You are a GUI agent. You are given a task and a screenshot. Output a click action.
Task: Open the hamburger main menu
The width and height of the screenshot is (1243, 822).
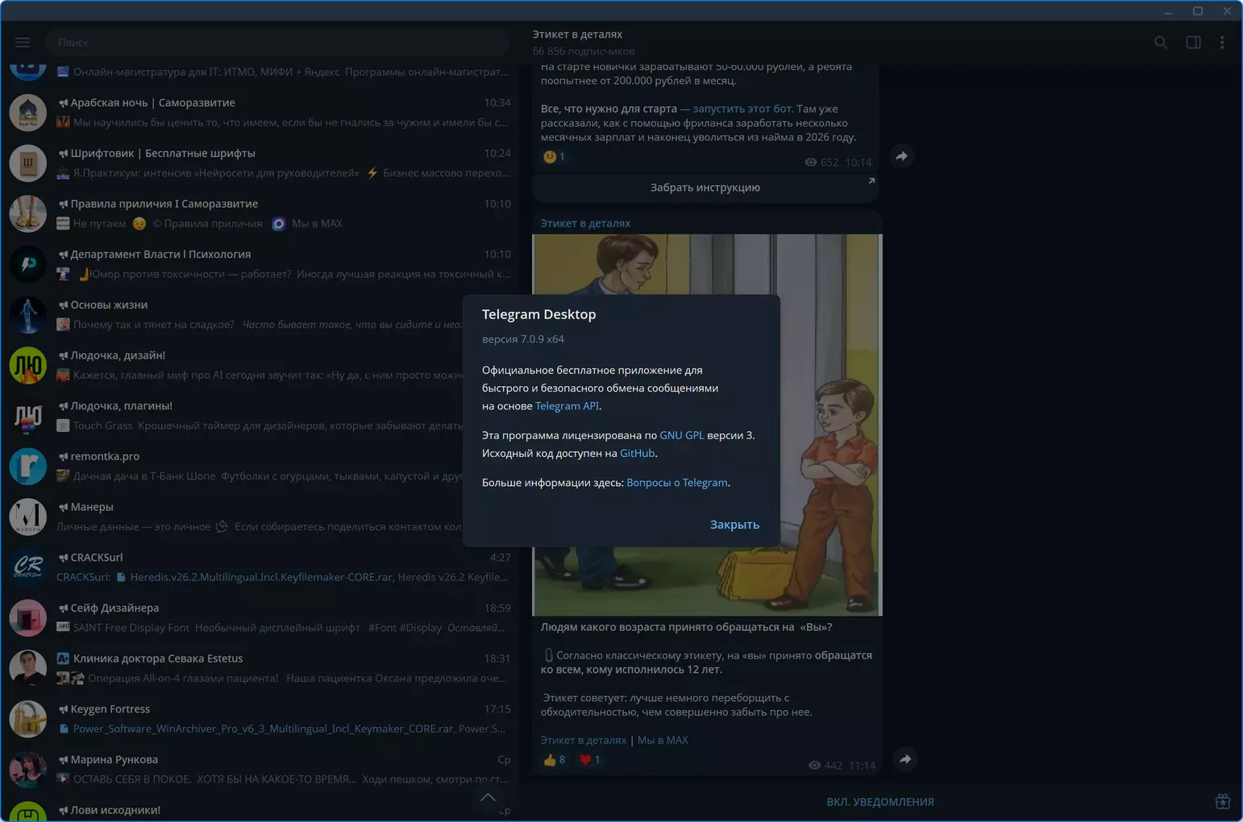(23, 42)
